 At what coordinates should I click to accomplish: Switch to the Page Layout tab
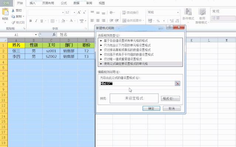coord(48,3)
